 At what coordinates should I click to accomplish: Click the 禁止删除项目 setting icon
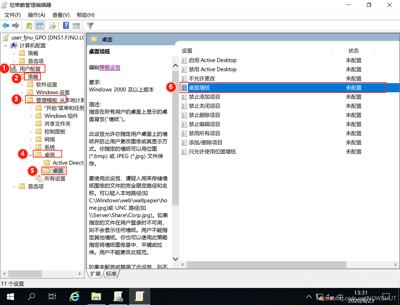click(x=184, y=115)
